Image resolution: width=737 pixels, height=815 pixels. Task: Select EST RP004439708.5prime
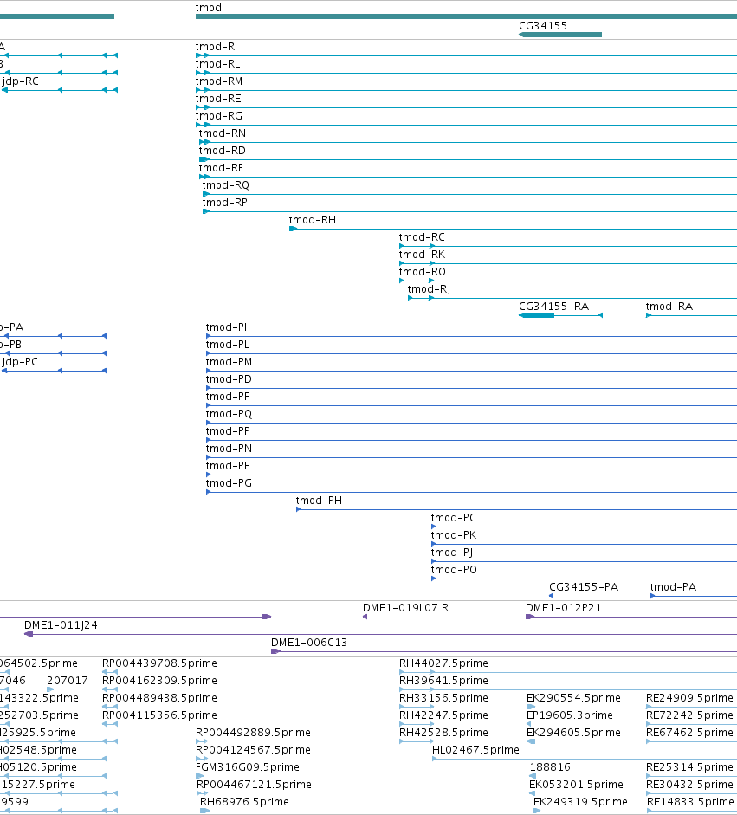159,663
